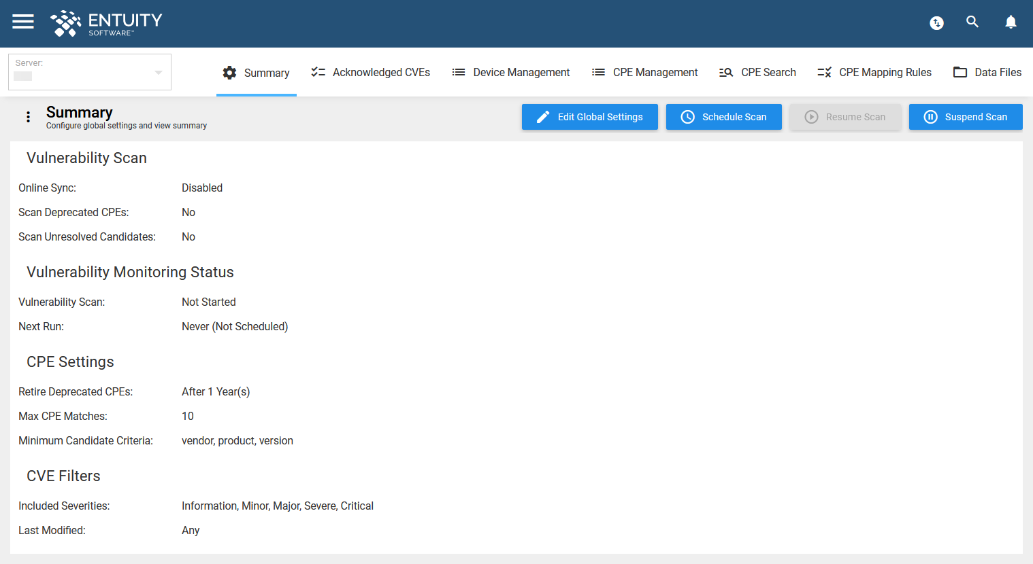Click the folder icon beside Data Files
Image resolution: width=1033 pixels, height=564 pixels.
pos(961,71)
